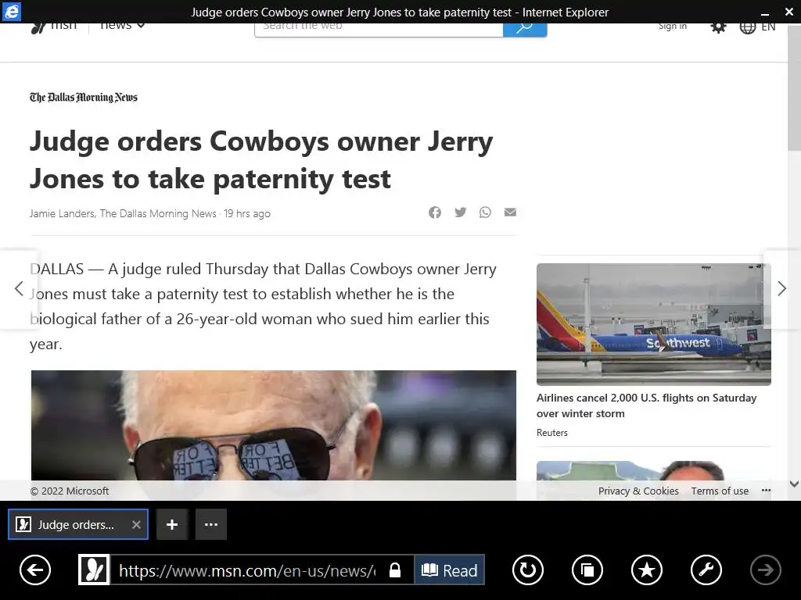Open MSN settings gear icon
Image resolution: width=801 pixels, height=600 pixels.
pos(718,27)
